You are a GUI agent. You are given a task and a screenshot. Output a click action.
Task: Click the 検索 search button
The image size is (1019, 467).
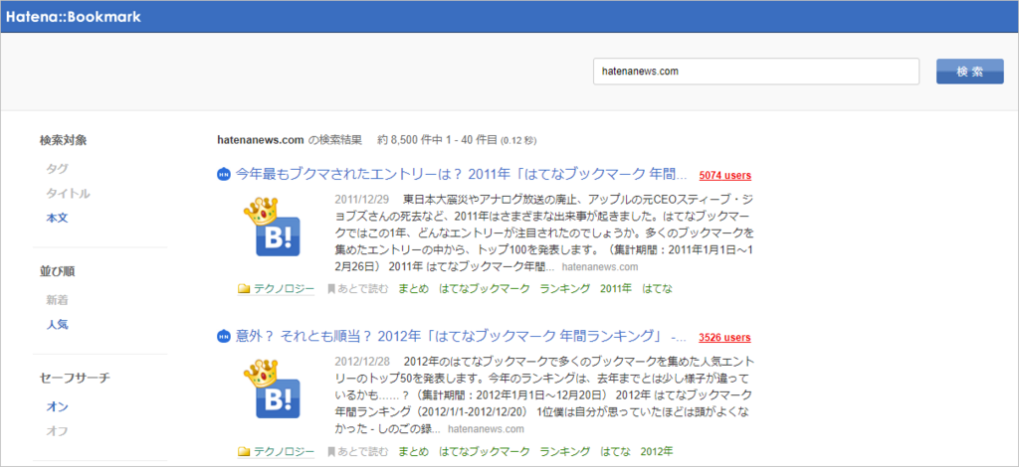click(969, 72)
